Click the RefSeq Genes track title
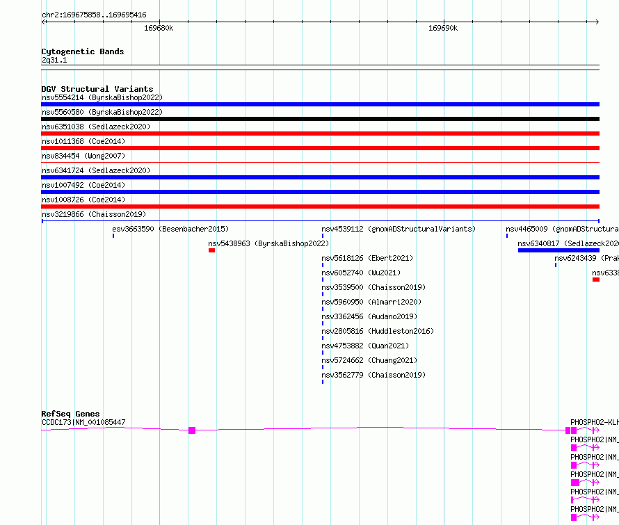The width and height of the screenshot is (619, 525). (x=70, y=414)
